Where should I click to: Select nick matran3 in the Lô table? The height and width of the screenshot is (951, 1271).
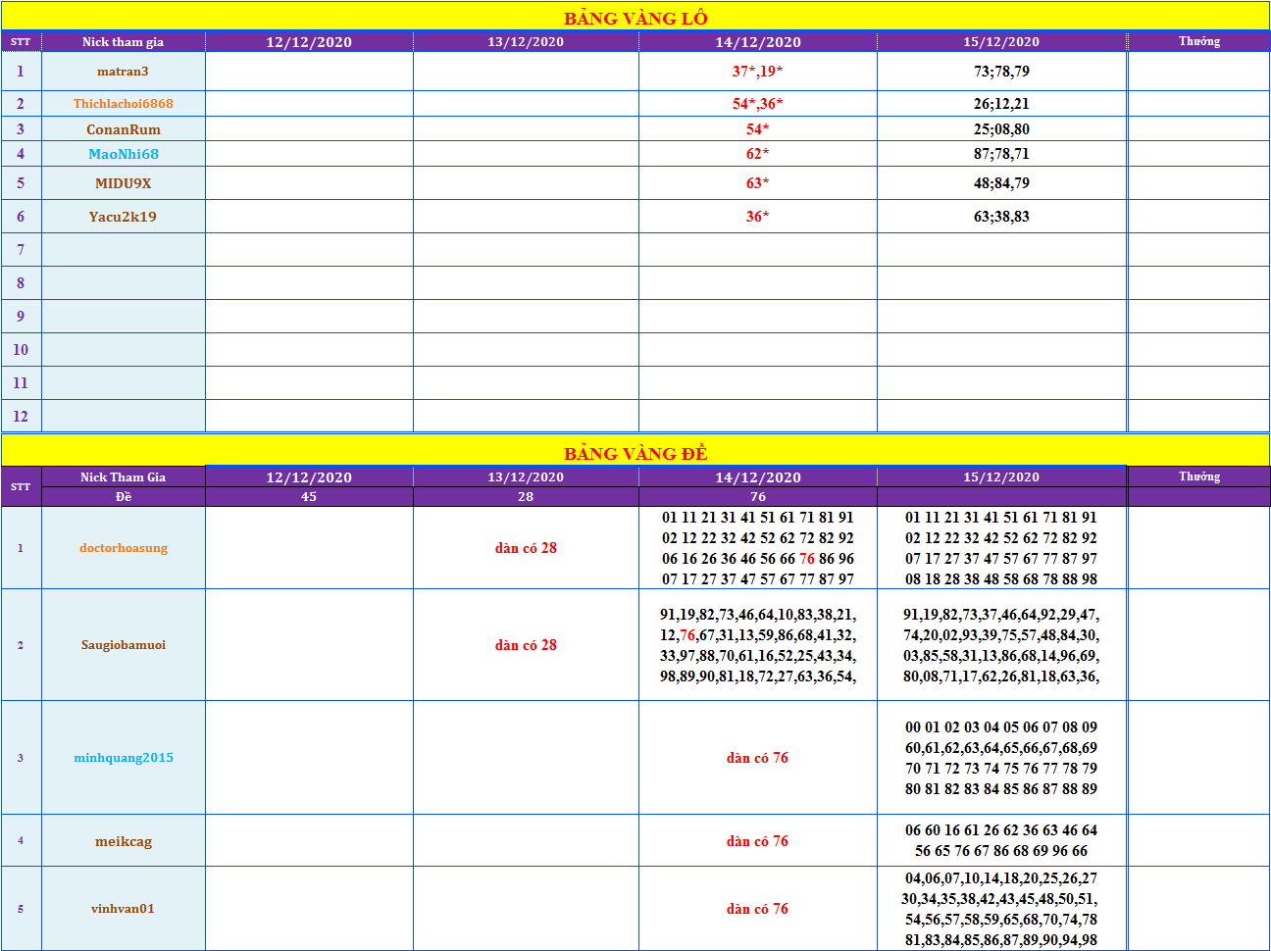pos(123,72)
